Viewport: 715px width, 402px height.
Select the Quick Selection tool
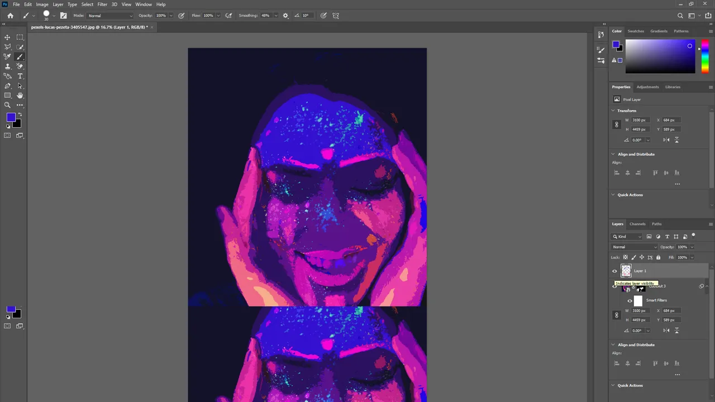coord(20,47)
